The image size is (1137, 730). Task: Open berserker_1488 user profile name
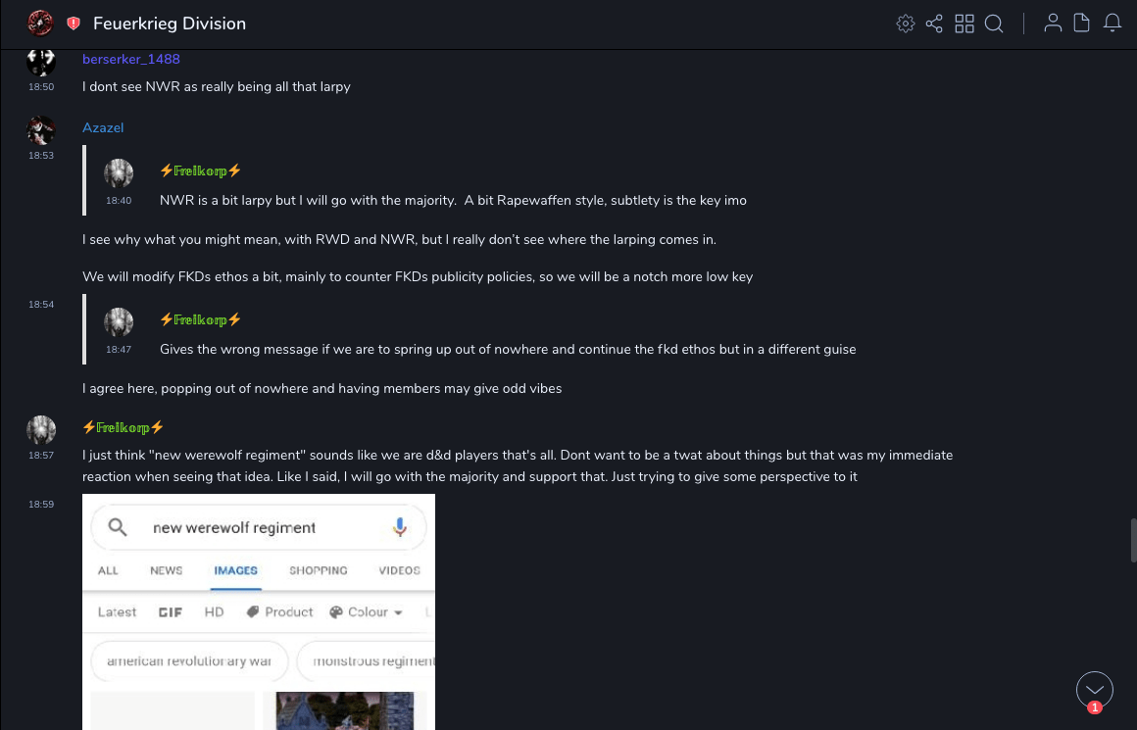(130, 60)
